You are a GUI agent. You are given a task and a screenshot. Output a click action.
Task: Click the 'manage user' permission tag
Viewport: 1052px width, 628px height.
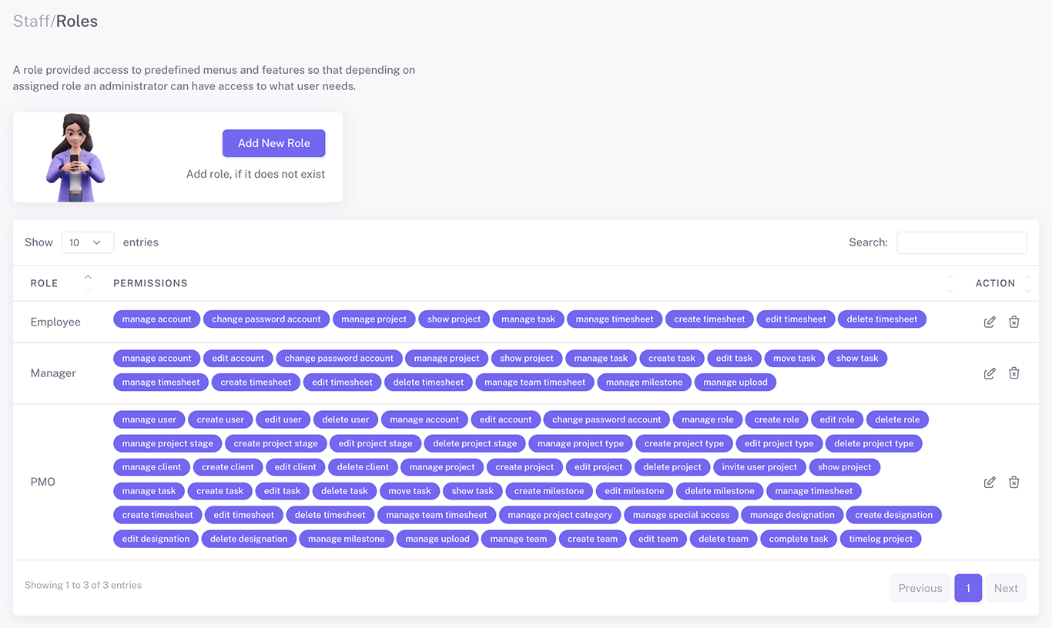[x=149, y=419]
